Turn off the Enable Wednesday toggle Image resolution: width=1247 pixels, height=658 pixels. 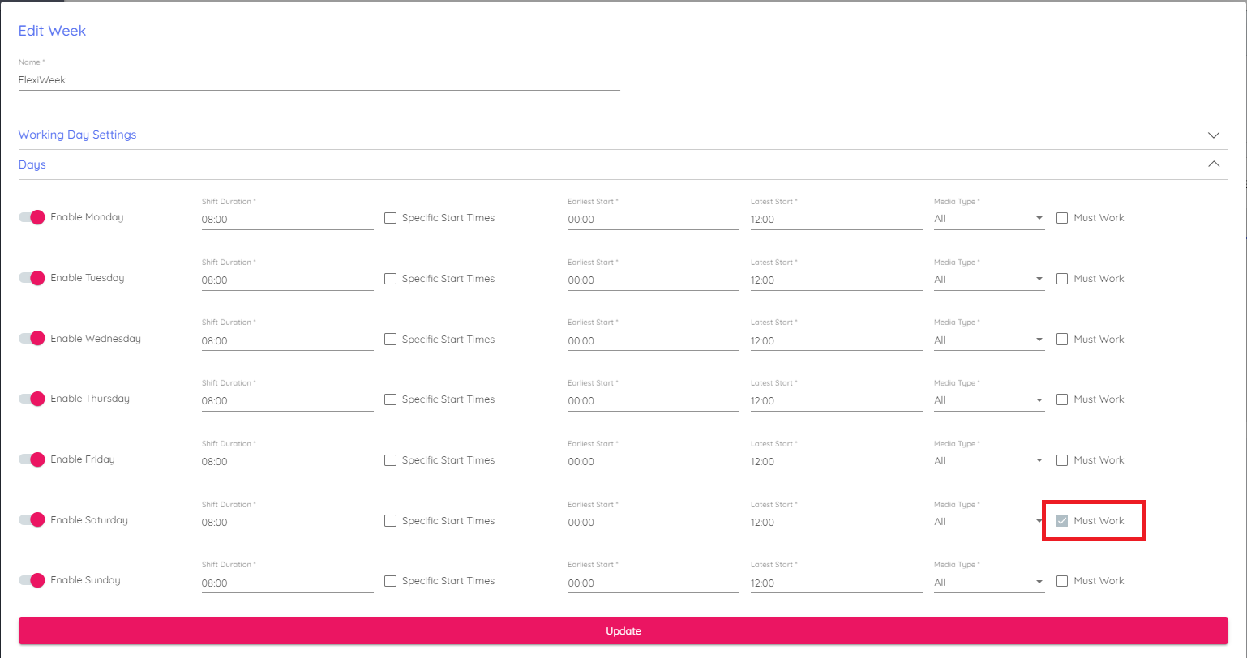(32, 339)
